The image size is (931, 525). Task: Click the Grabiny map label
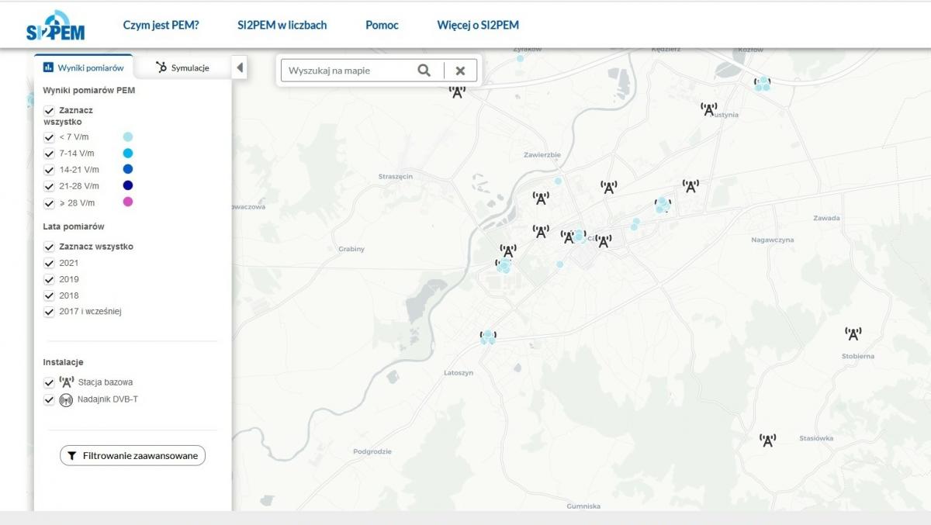351,249
